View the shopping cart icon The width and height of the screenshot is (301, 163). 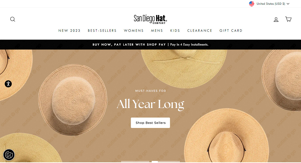tap(288, 19)
